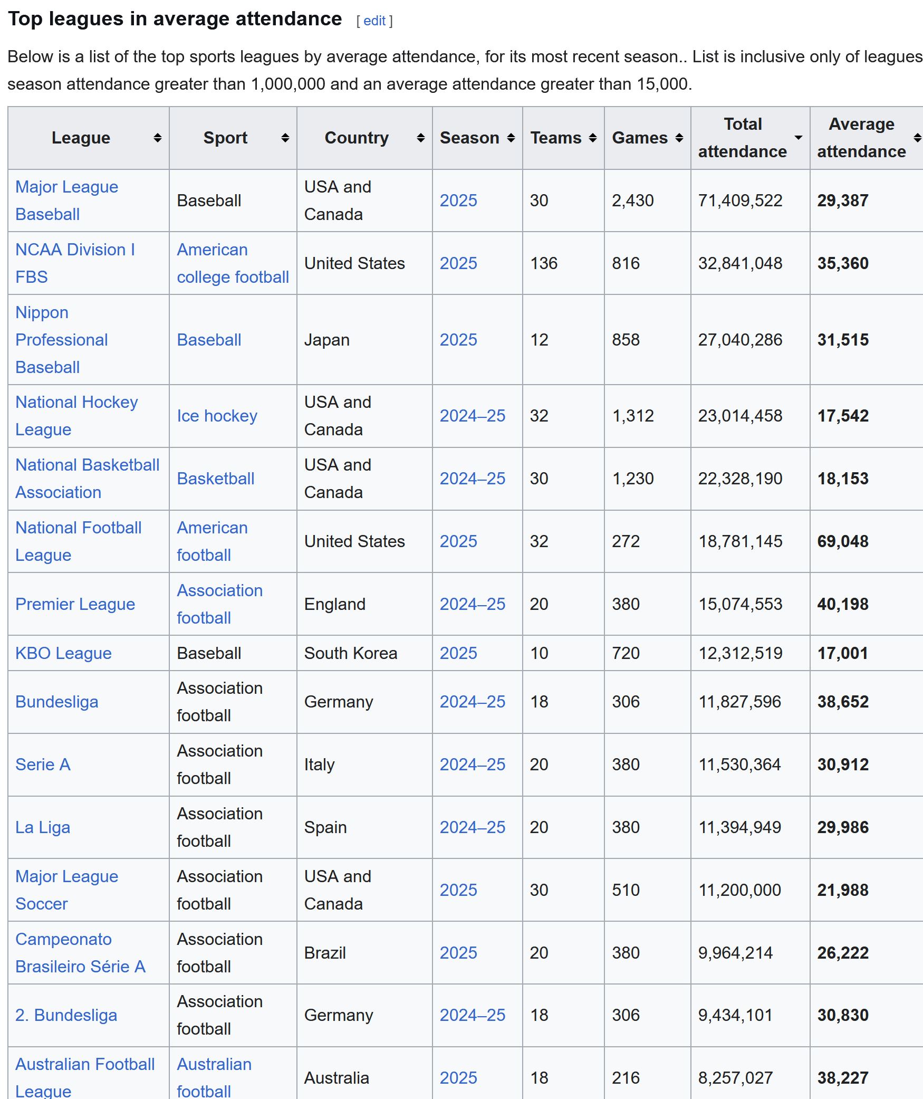
Task: Click 2025 season link for Major League Soccer
Action: tap(458, 890)
